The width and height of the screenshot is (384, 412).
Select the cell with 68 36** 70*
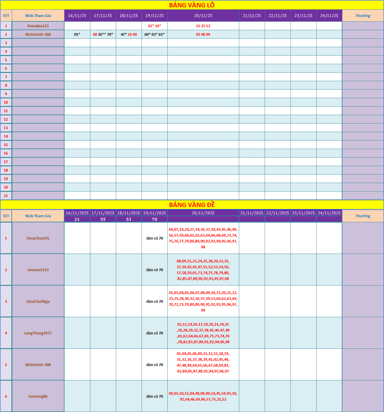(103, 34)
